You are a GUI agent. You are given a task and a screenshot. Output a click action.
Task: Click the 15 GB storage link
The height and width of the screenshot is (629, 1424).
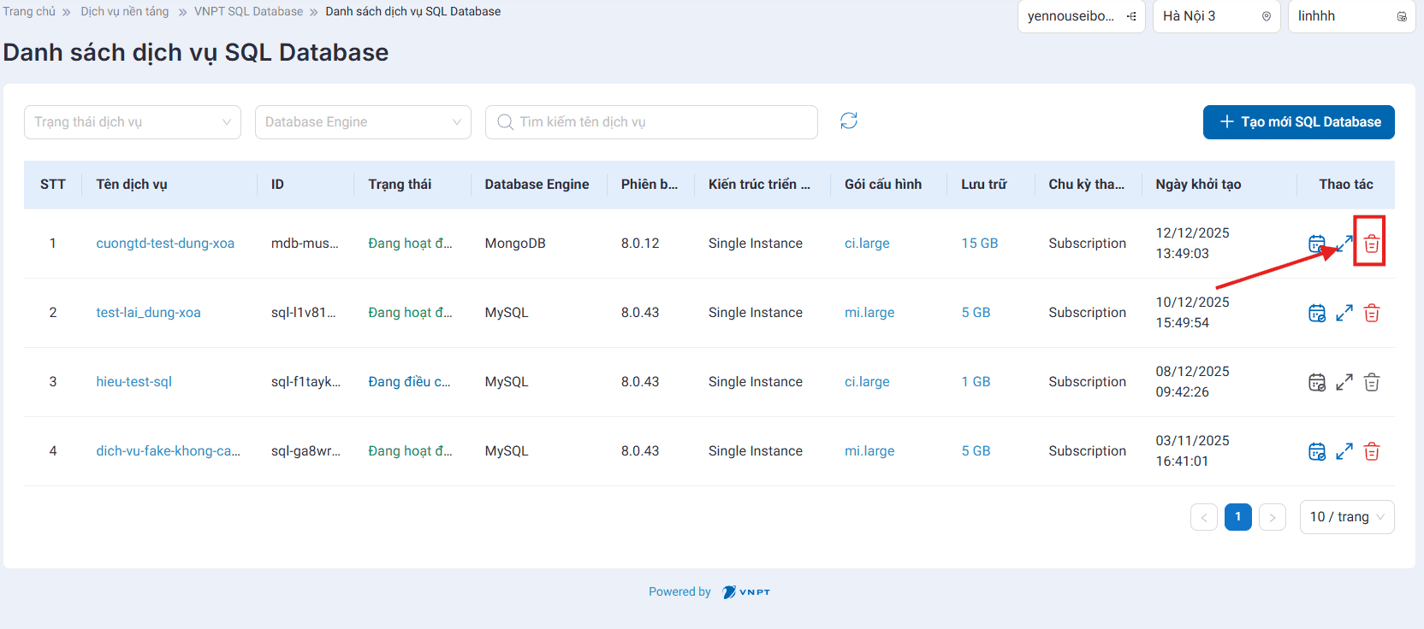click(979, 244)
